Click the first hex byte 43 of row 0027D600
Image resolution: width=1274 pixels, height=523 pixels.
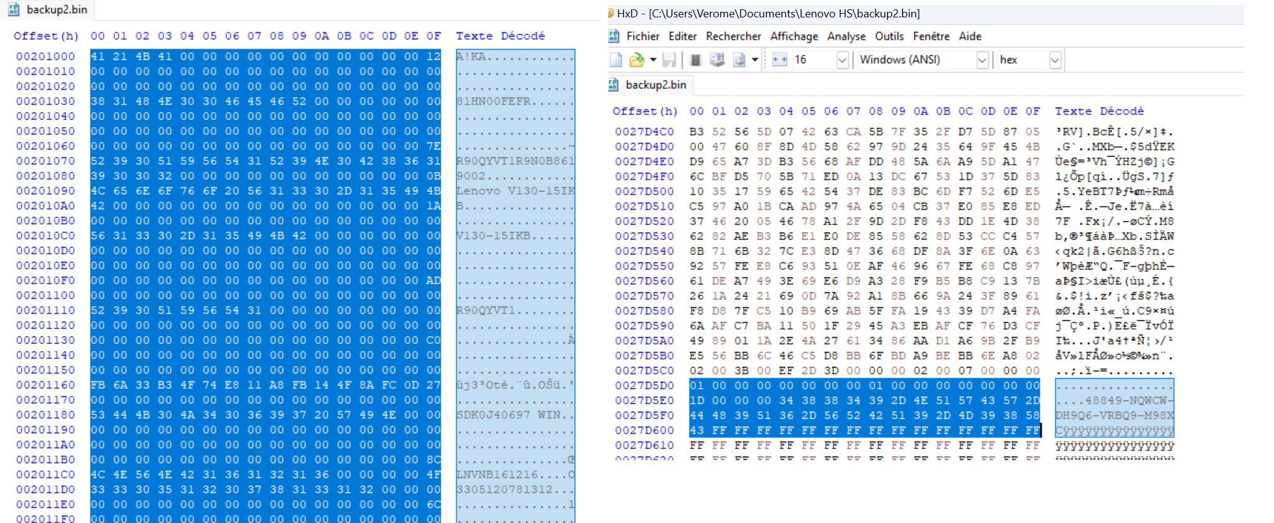point(697,430)
